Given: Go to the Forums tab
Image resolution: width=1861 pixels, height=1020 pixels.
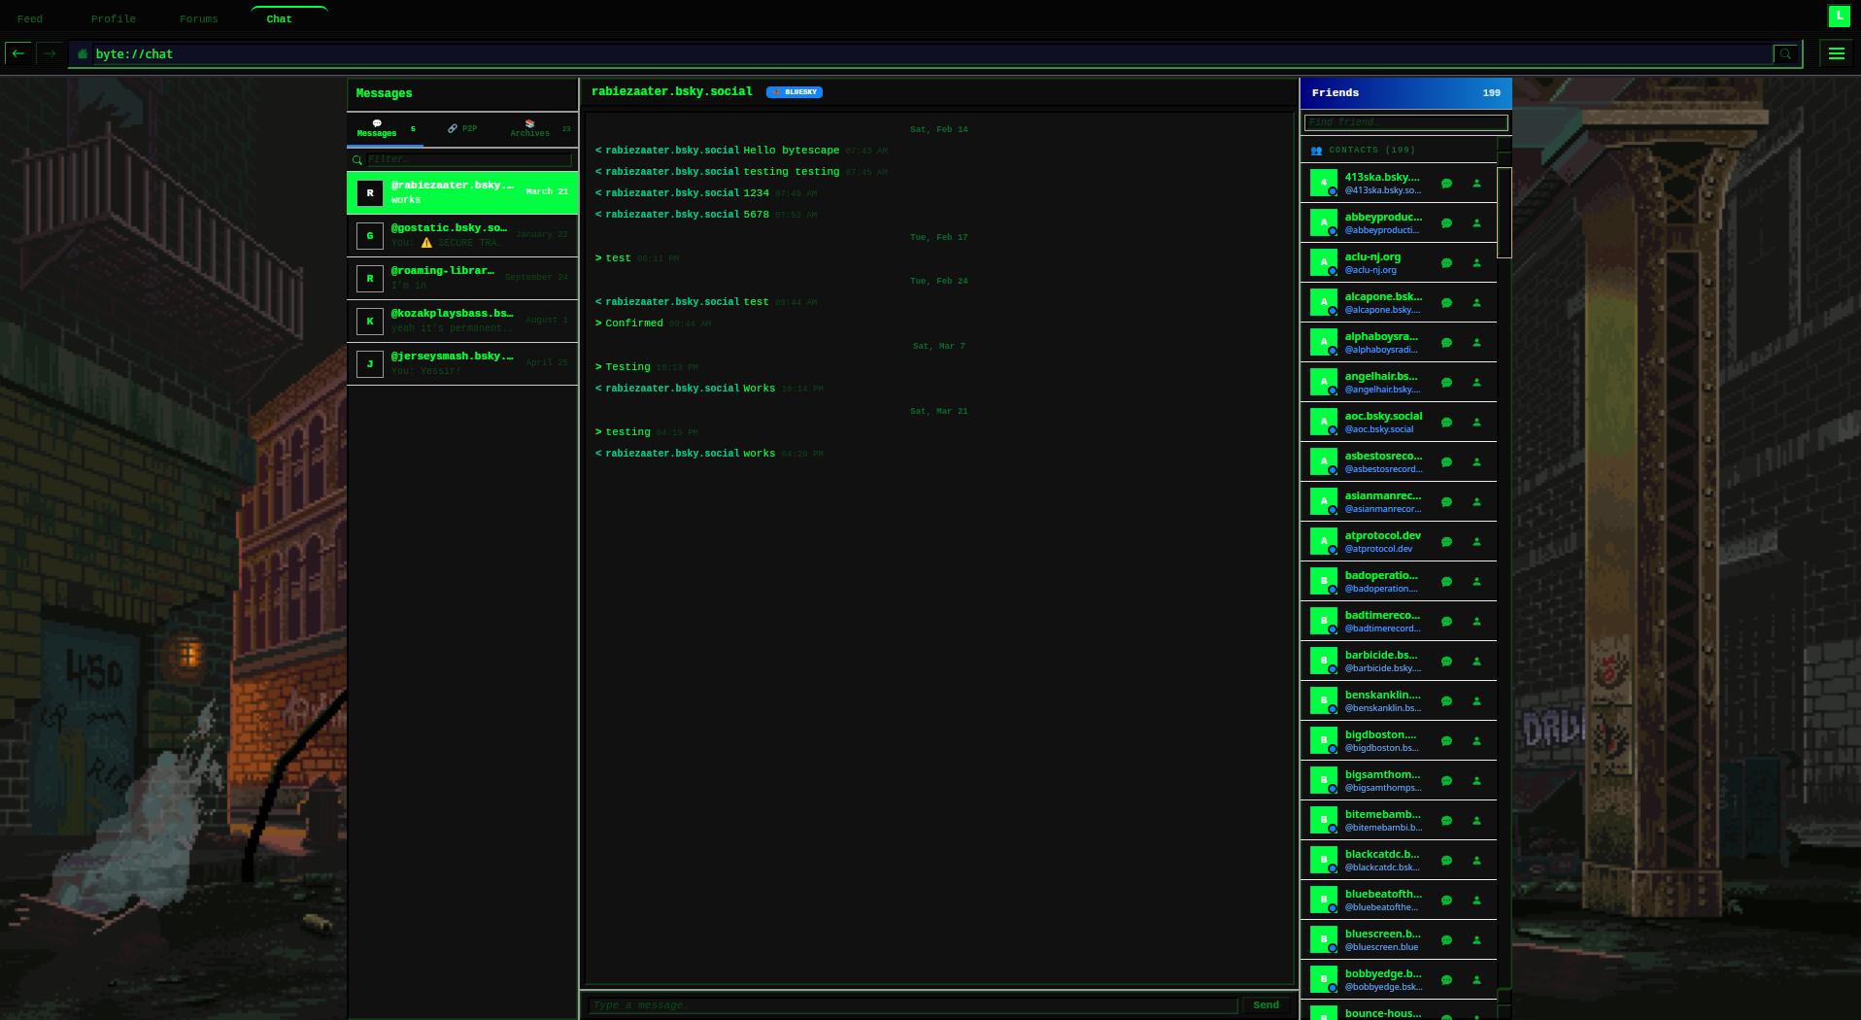Looking at the screenshot, I should 198,19.
